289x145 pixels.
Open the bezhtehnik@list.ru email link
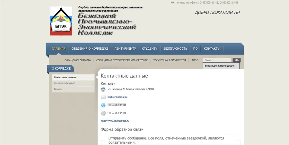click(118, 97)
